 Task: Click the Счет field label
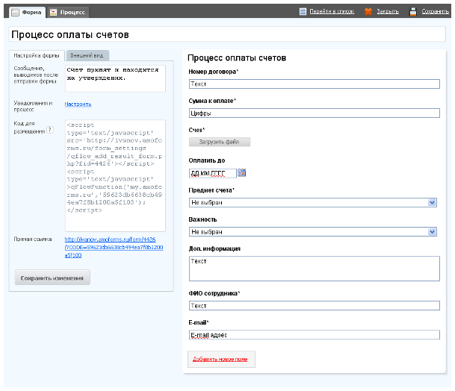pyautogui.click(x=196, y=130)
